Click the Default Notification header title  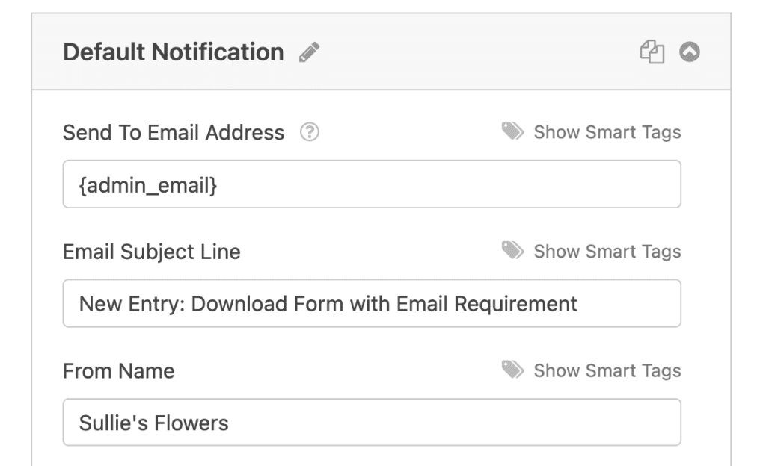[174, 52]
